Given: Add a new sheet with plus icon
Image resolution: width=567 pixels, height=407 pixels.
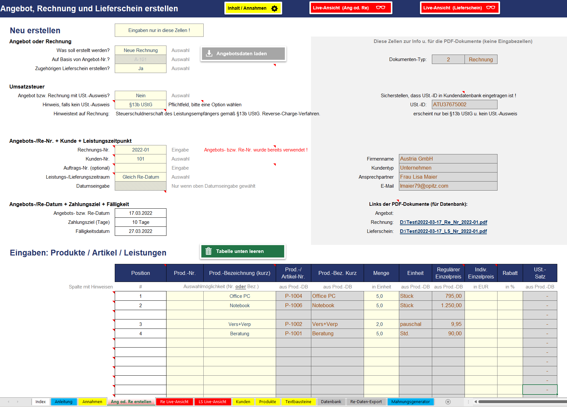Looking at the screenshot, I should pyautogui.click(x=448, y=402).
